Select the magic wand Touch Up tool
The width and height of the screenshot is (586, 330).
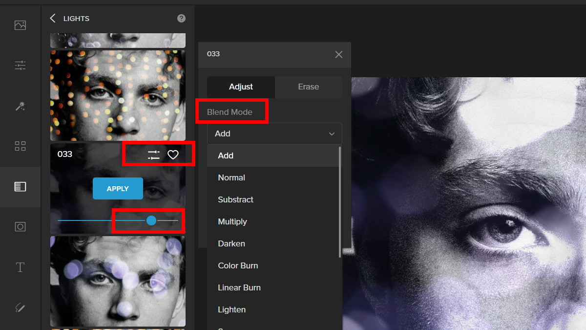[x=20, y=106]
